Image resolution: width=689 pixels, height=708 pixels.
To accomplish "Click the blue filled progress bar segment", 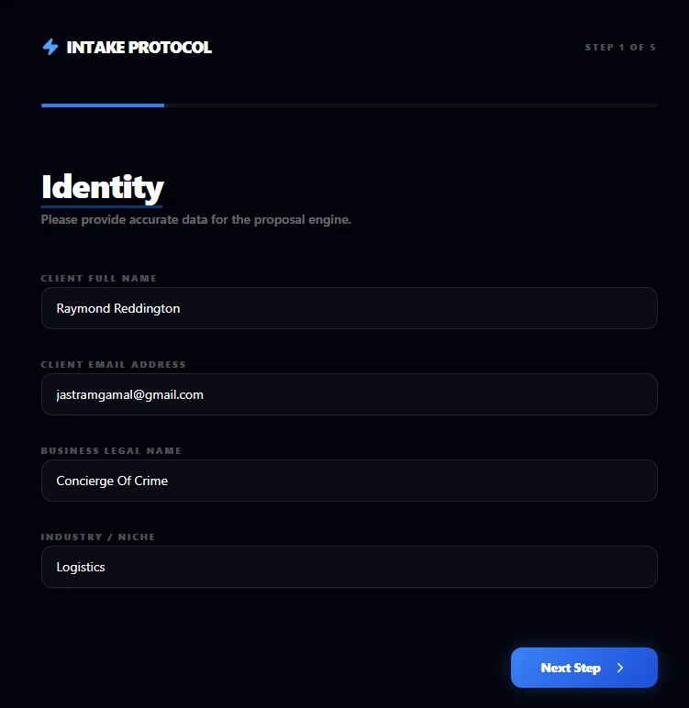I will (103, 105).
